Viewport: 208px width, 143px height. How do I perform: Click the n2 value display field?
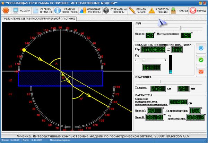(151, 67)
